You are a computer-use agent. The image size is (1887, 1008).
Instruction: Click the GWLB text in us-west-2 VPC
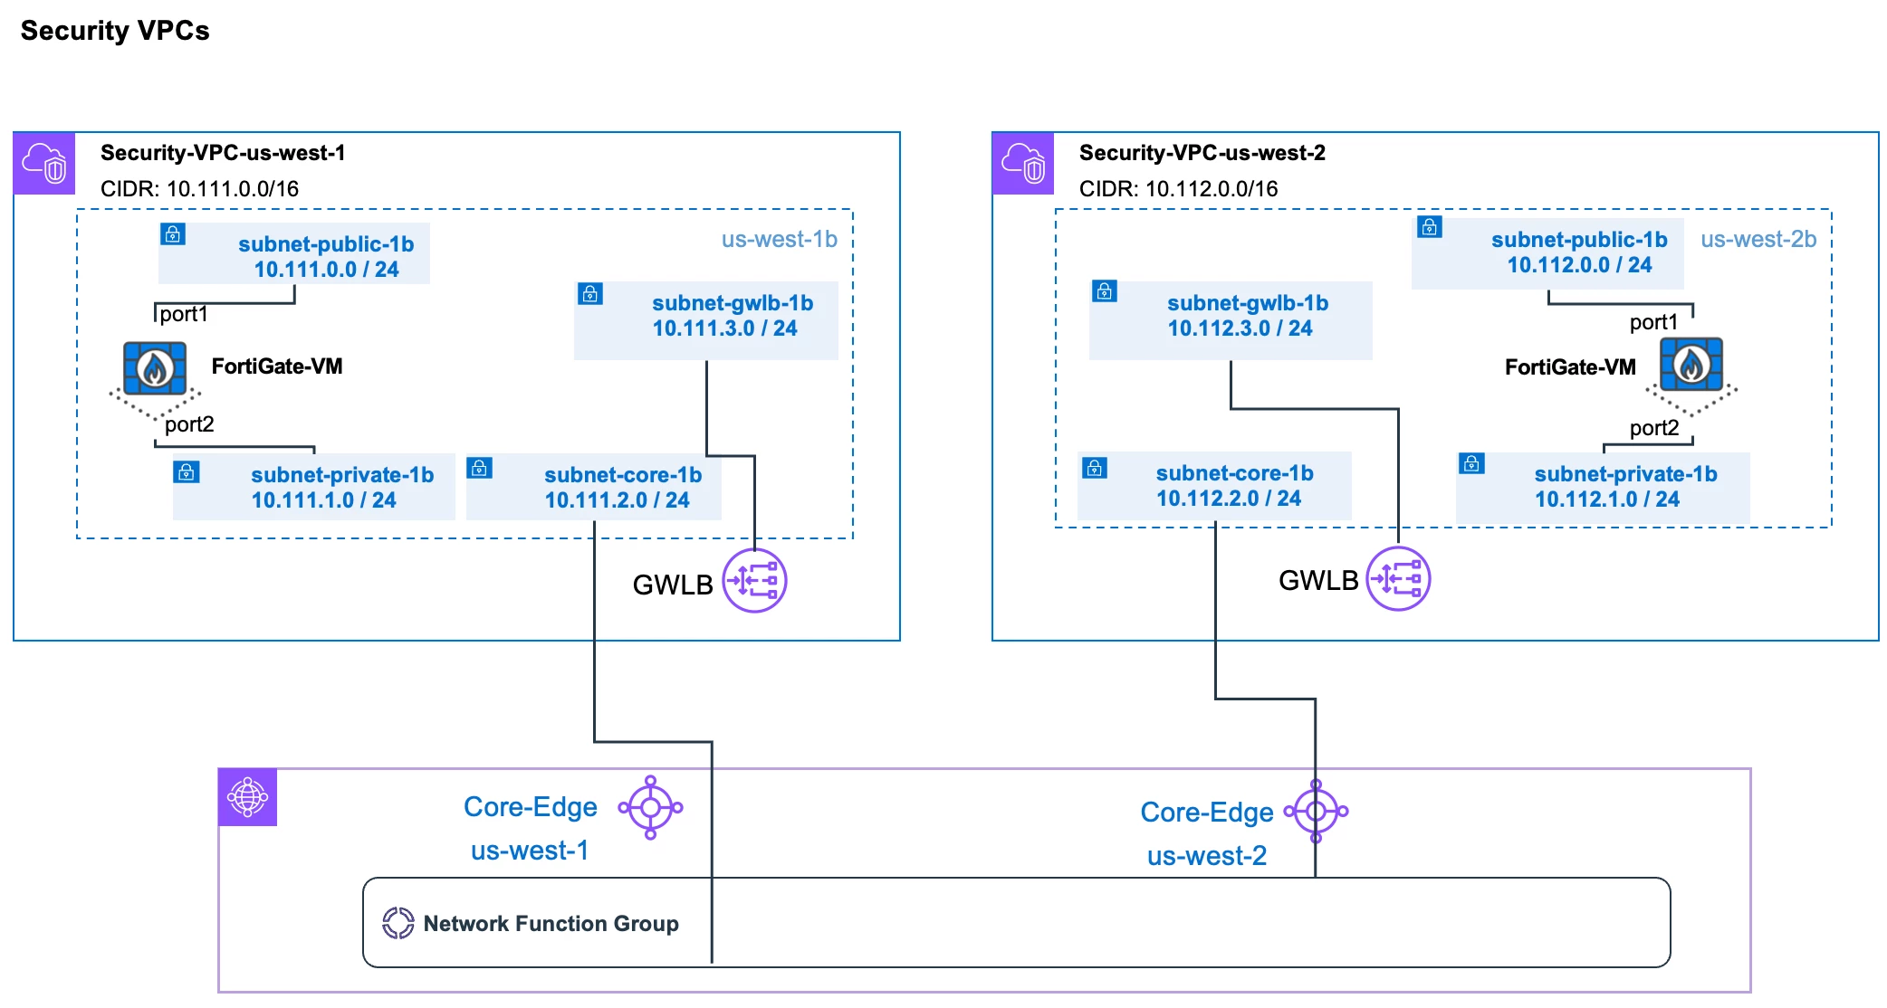(1318, 581)
